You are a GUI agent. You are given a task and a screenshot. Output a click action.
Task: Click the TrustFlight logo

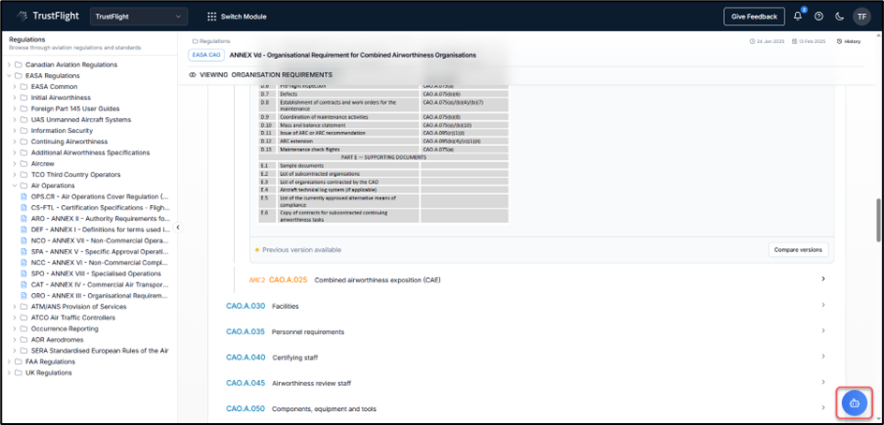(x=44, y=16)
